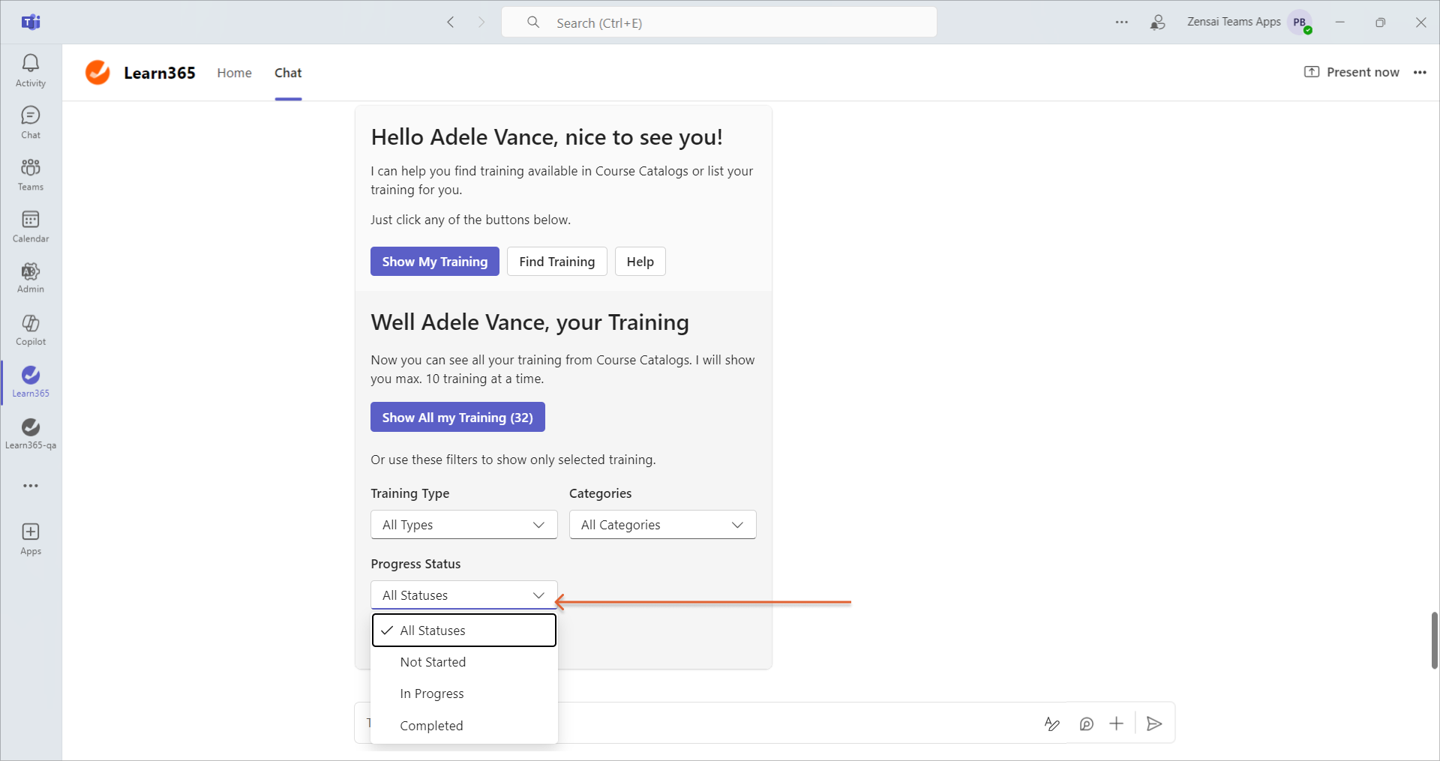
Task: Open the Calendar app in sidebar
Action: pyautogui.click(x=31, y=226)
